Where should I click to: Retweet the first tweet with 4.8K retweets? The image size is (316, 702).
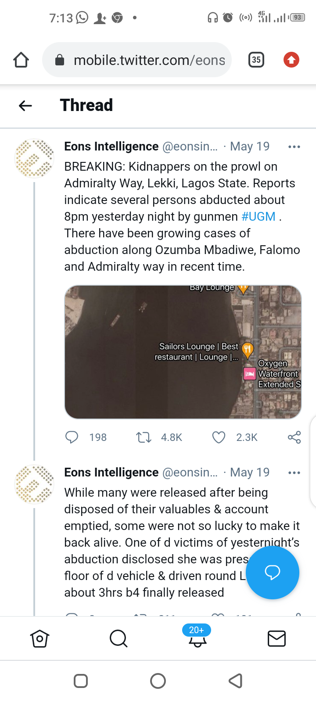(x=144, y=437)
